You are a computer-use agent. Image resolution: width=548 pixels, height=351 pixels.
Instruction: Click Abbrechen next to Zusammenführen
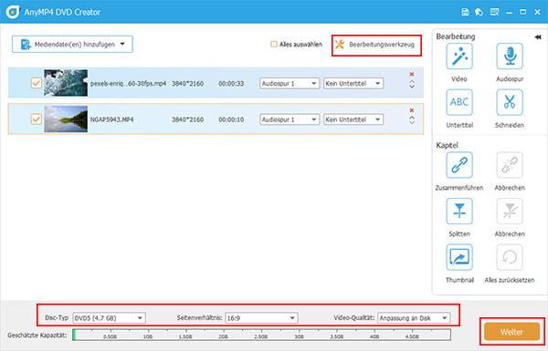point(510,165)
